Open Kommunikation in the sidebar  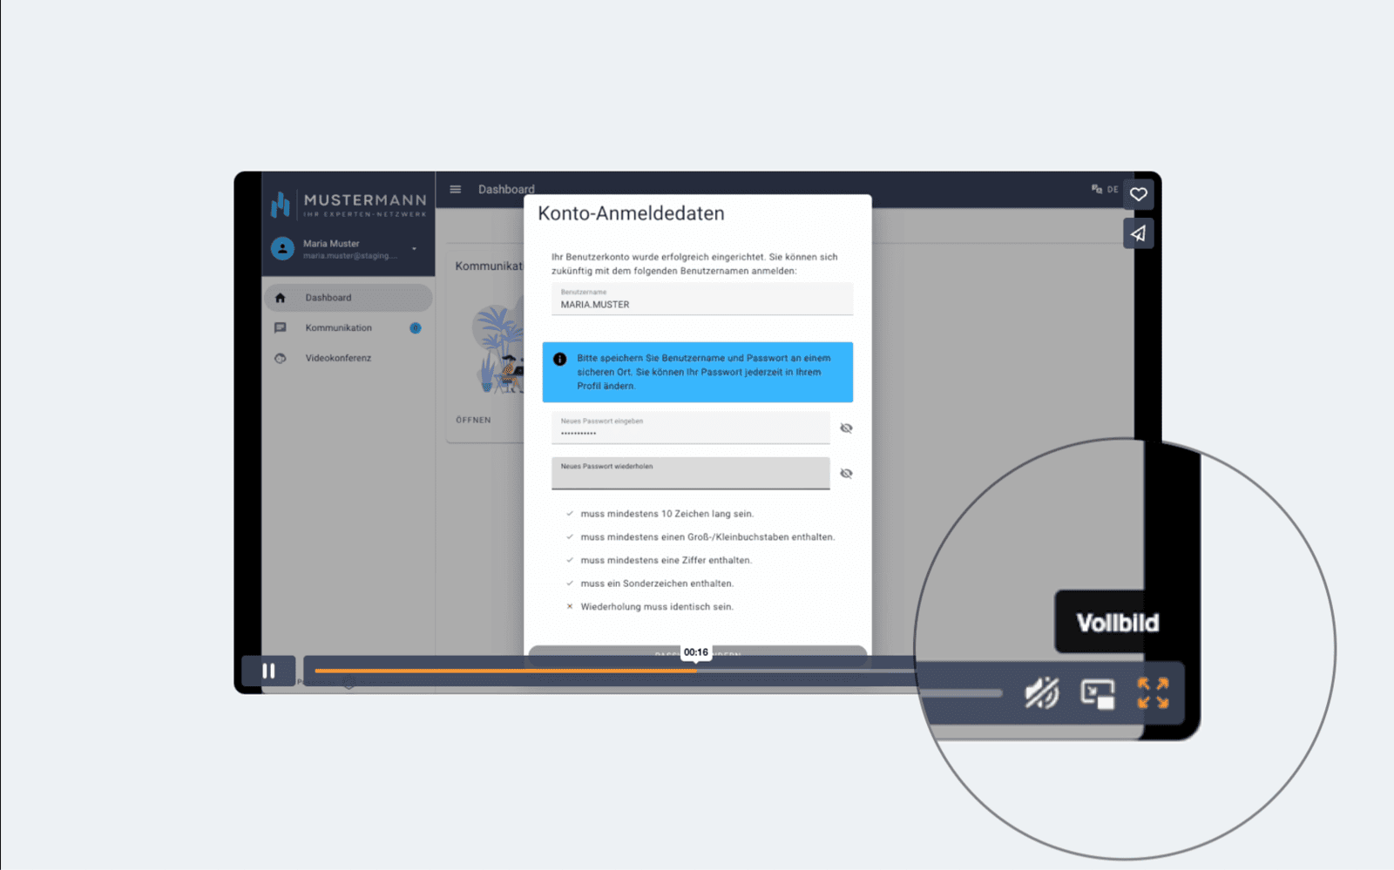point(338,328)
